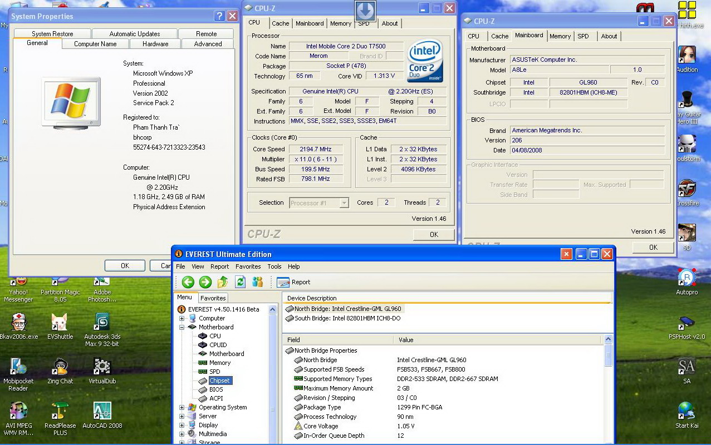Click OK in the right CPU-Z Mainboard window
Viewport: 711px width, 445px height.
(x=653, y=248)
